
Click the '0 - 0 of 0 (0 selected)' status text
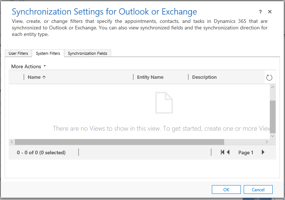(x=41, y=152)
